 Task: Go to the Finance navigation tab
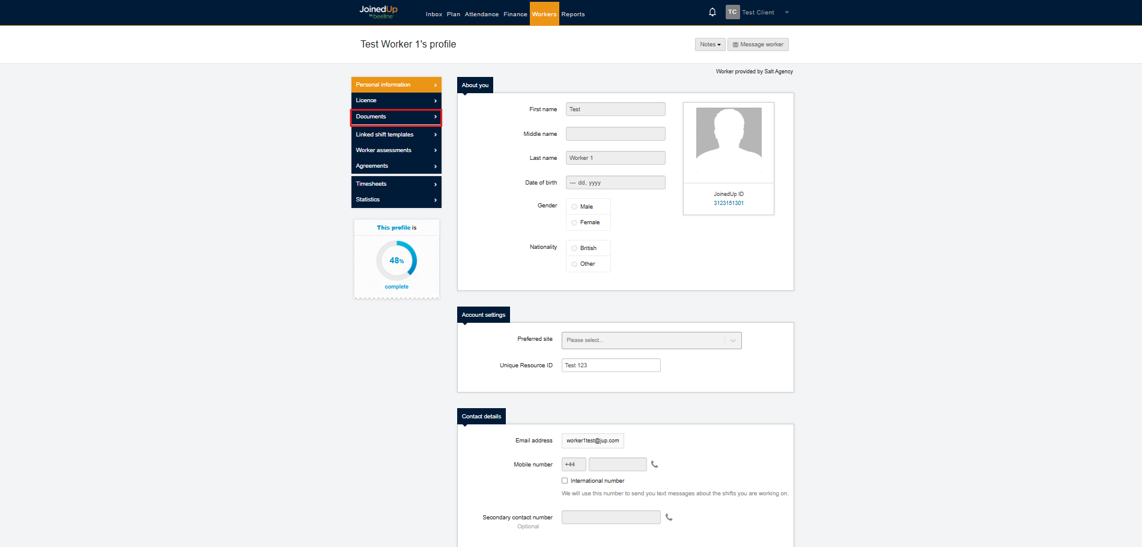click(x=515, y=14)
